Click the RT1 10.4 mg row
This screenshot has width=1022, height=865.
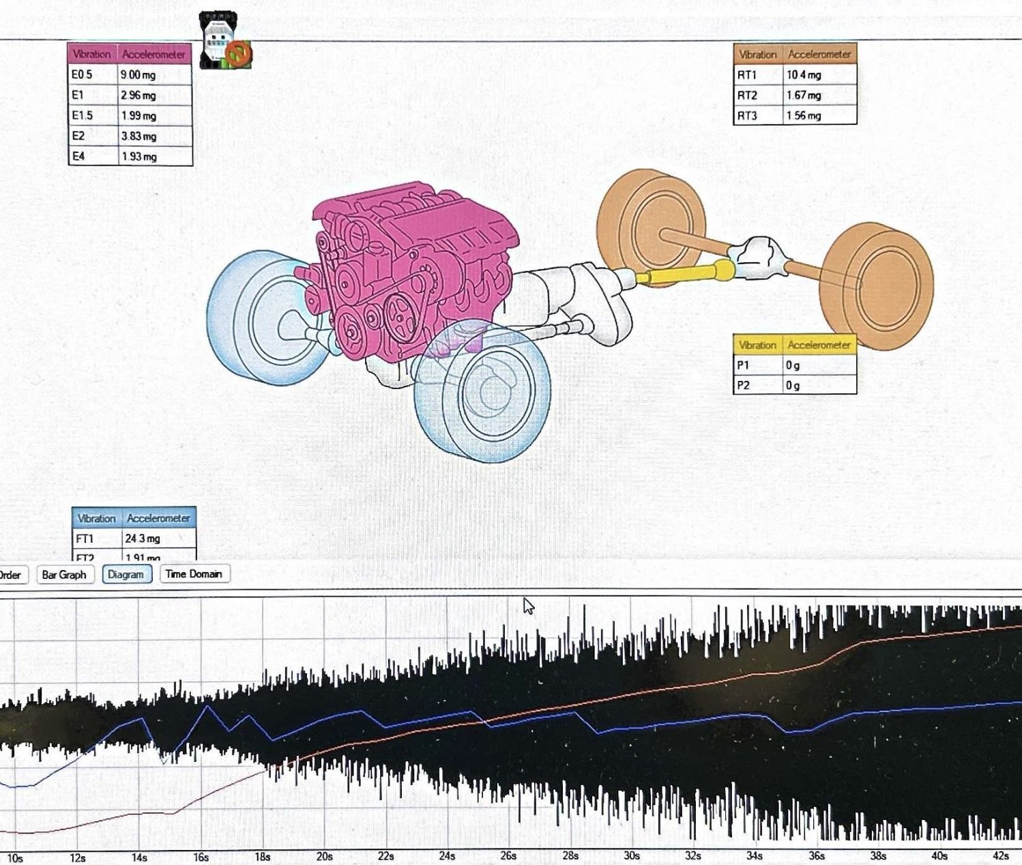point(795,74)
